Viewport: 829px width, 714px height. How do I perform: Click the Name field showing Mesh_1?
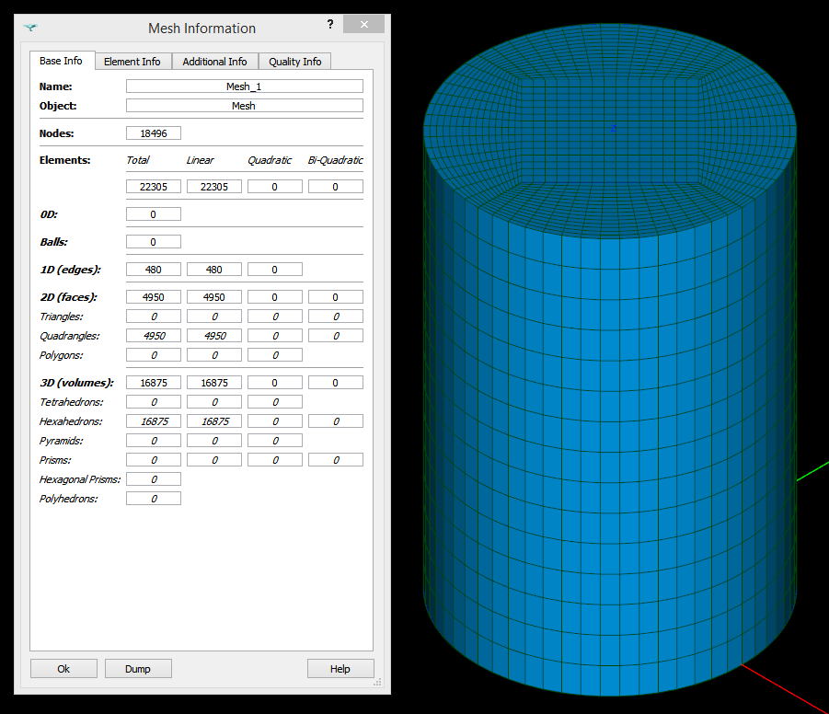tap(244, 86)
